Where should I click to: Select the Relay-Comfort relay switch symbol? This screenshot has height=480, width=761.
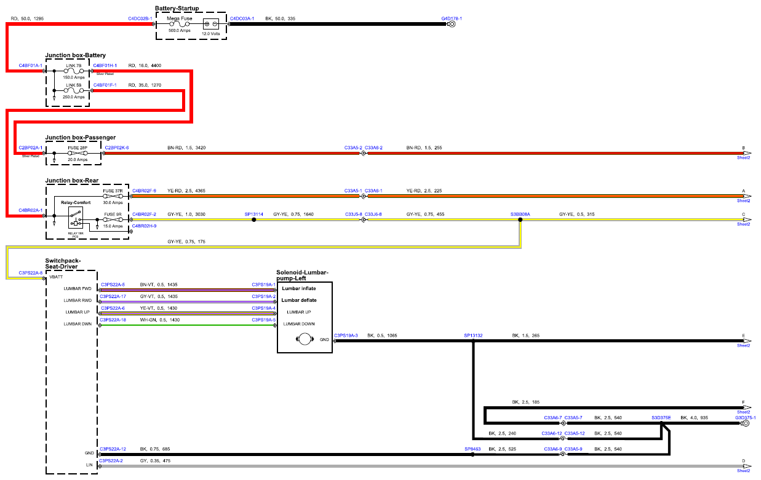pos(76,216)
